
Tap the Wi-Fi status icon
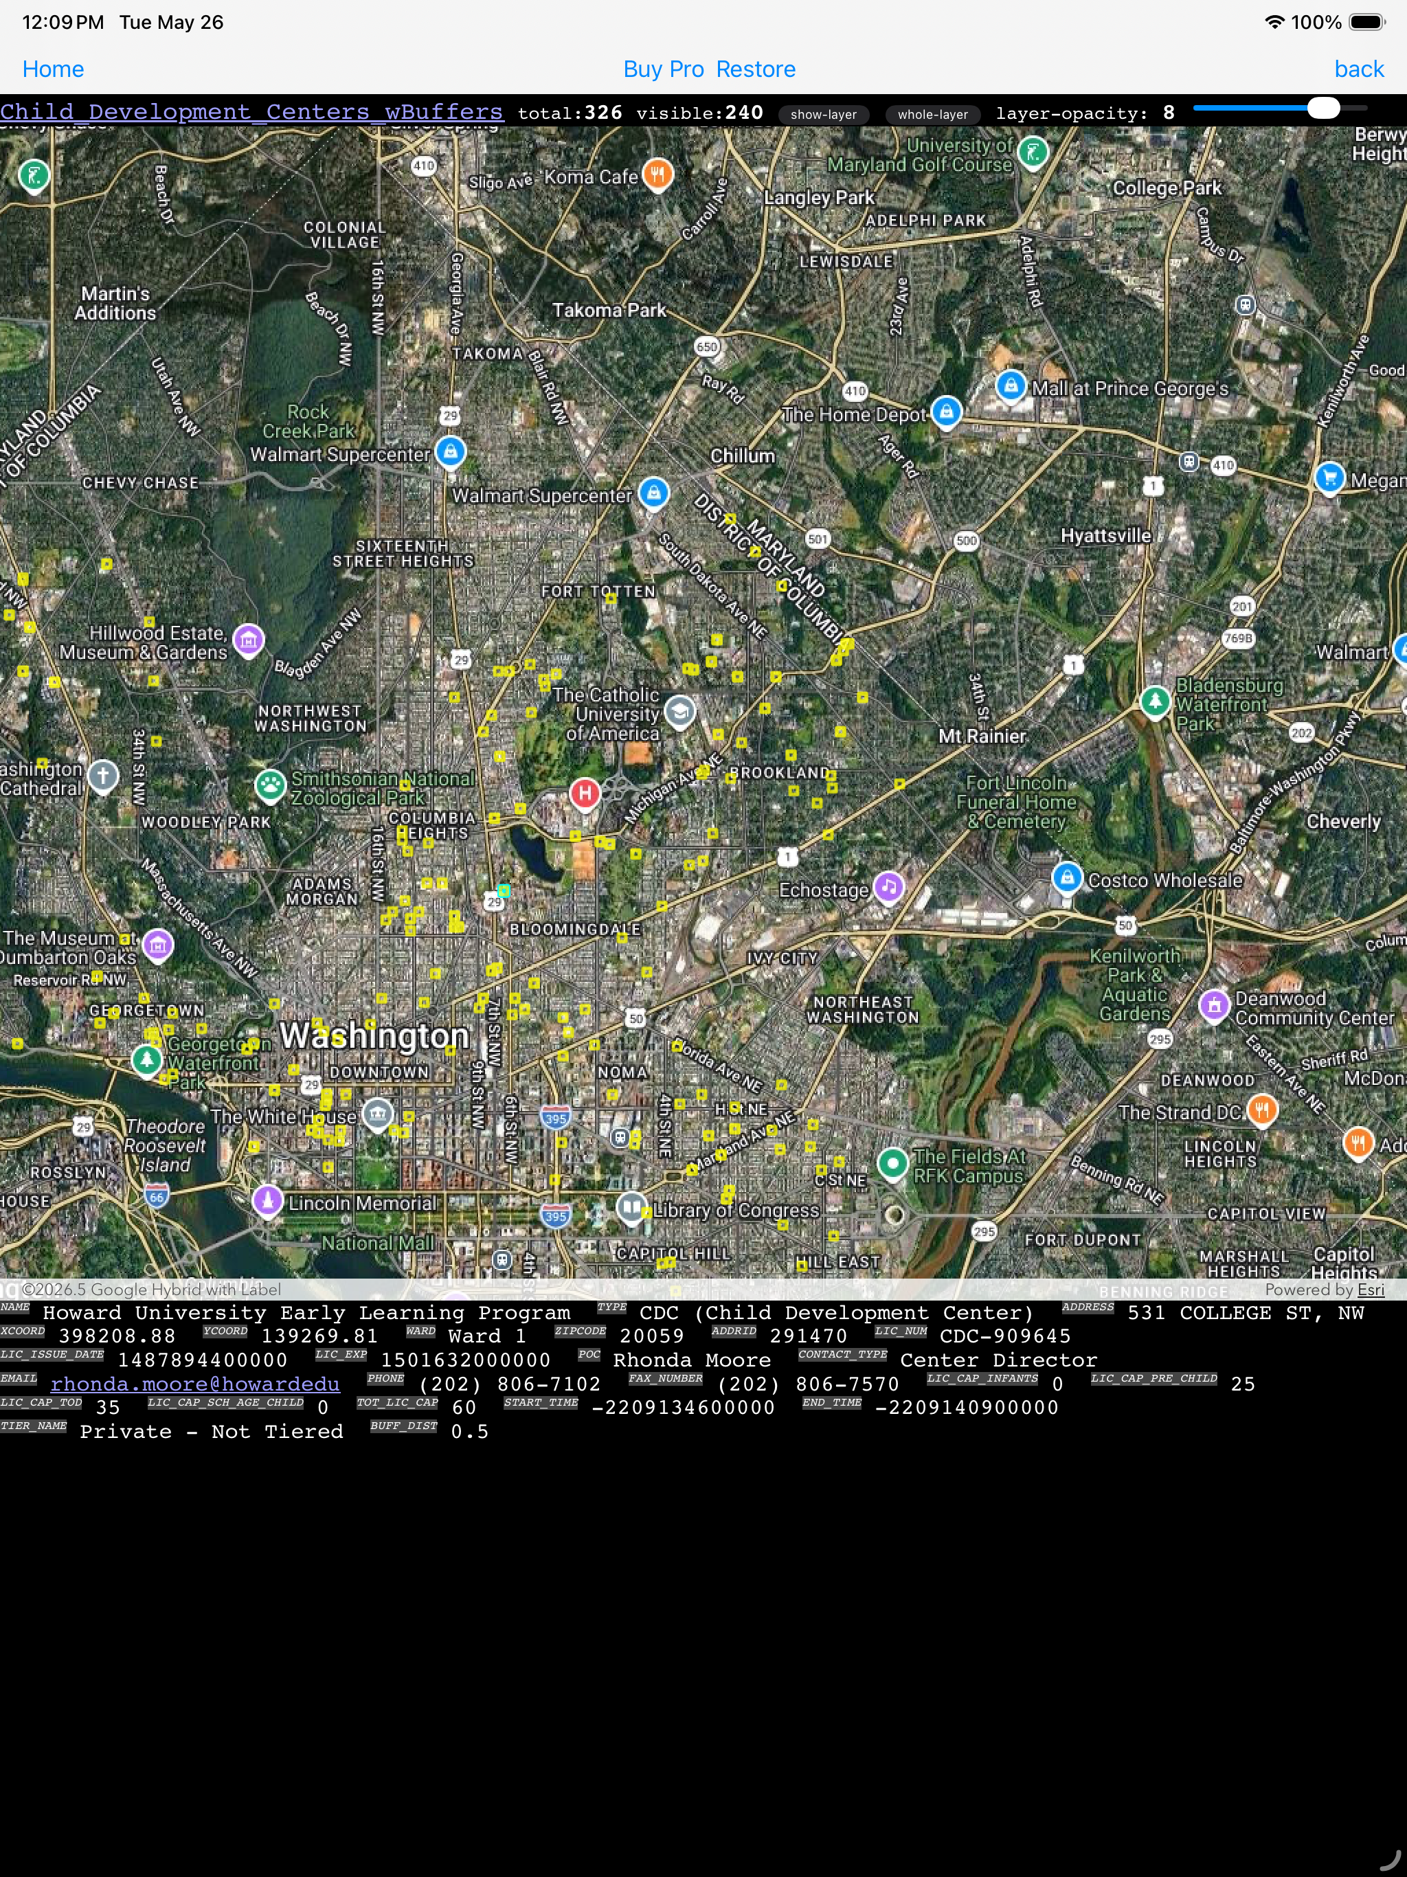(x=1274, y=22)
